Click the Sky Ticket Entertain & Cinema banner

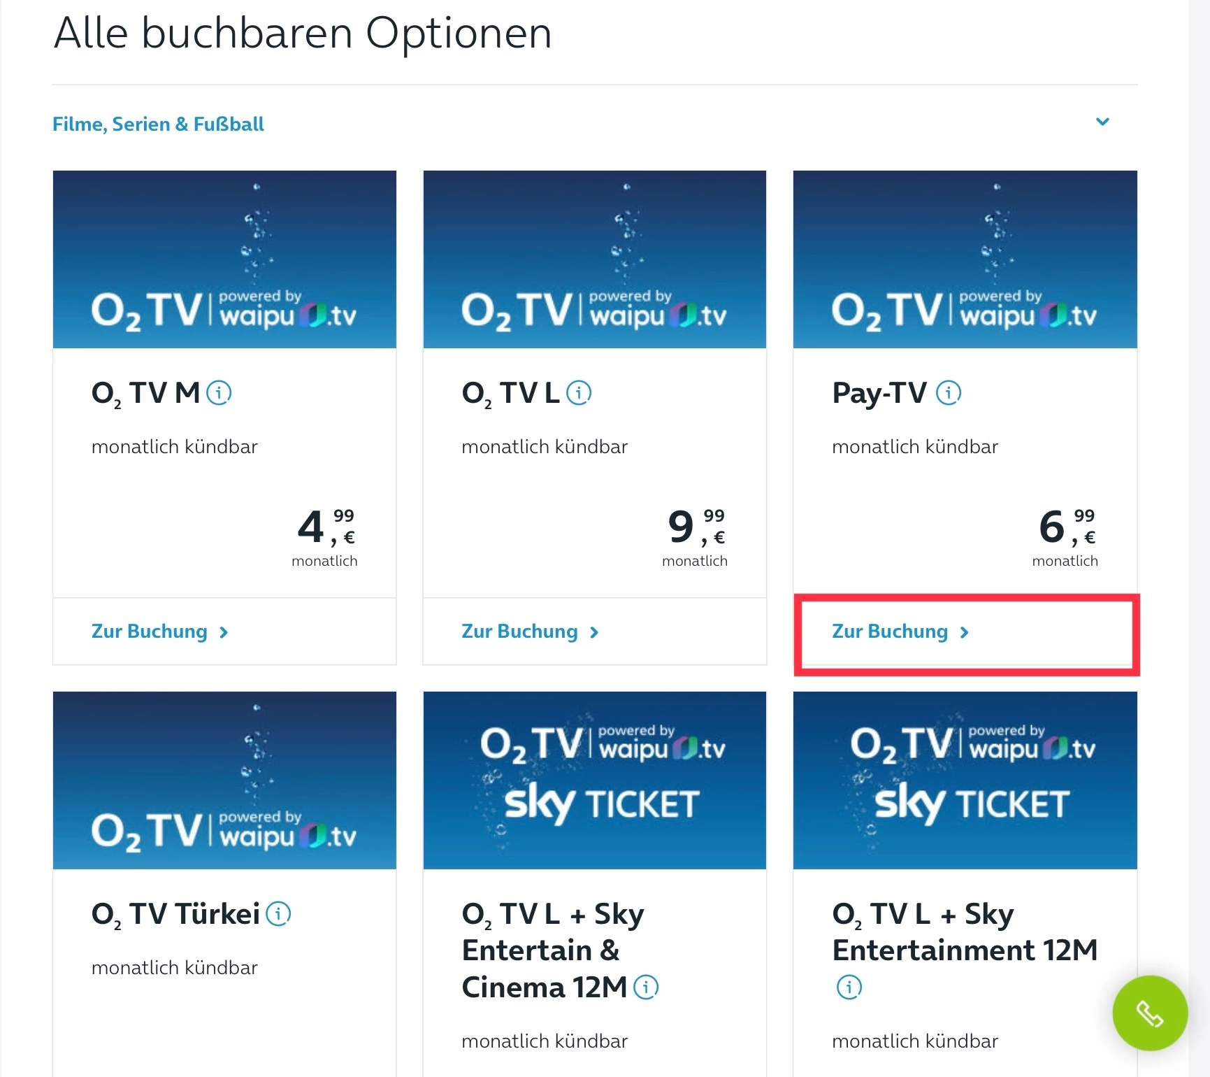tap(595, 780)
